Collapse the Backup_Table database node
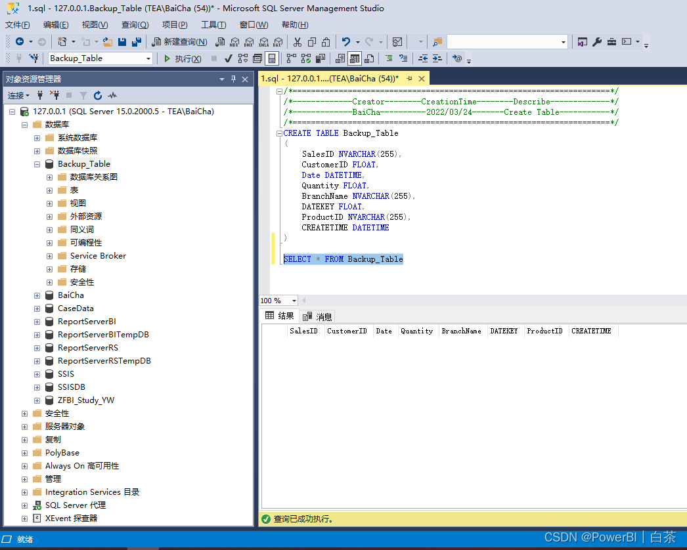The height and width of the screenshot is (550, 687). pos(37,164)
